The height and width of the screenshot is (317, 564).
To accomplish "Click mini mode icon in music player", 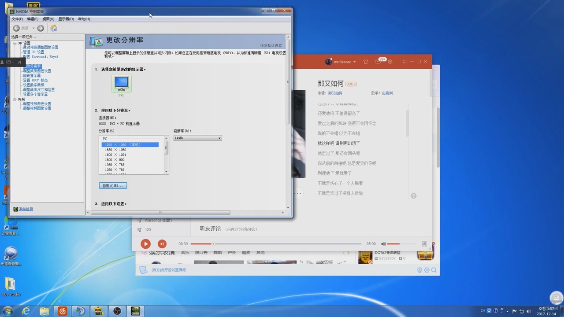I will (x=405, y=62).
